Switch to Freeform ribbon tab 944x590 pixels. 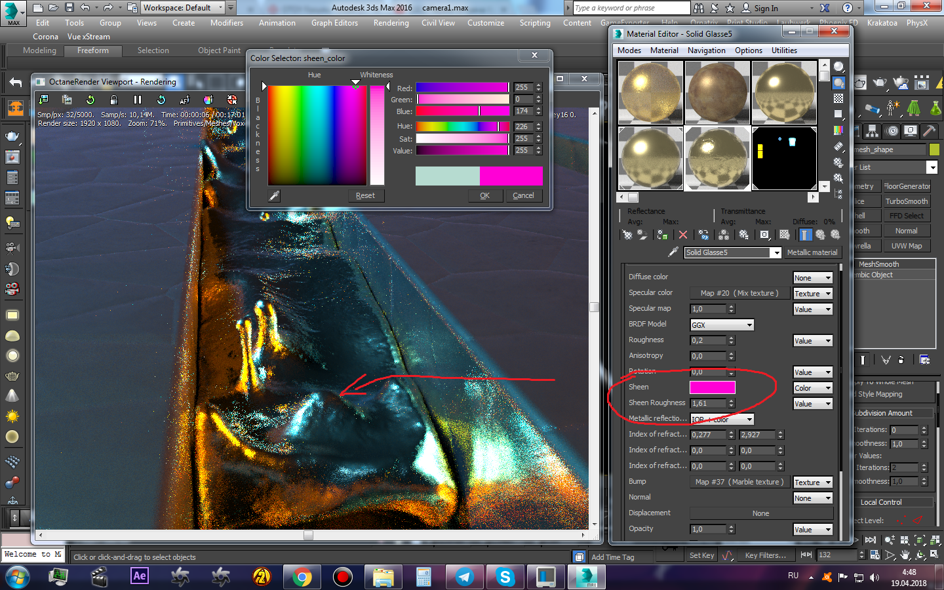coord(93,50)
